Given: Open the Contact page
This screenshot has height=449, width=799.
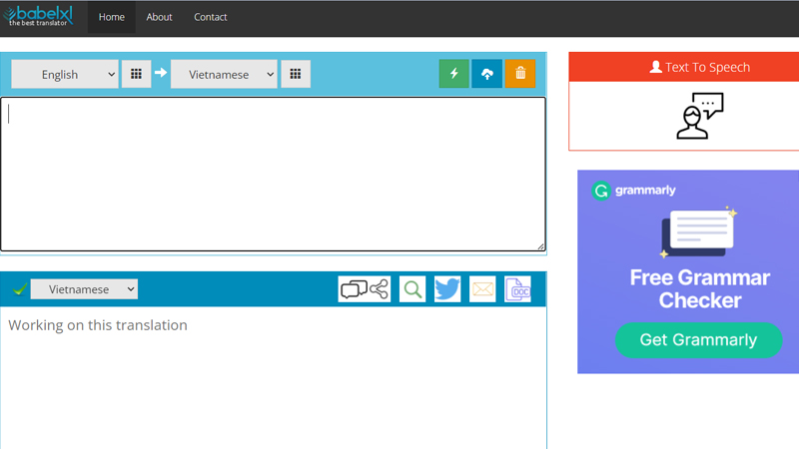Looking at the screenshot, I should click(211, 17).
